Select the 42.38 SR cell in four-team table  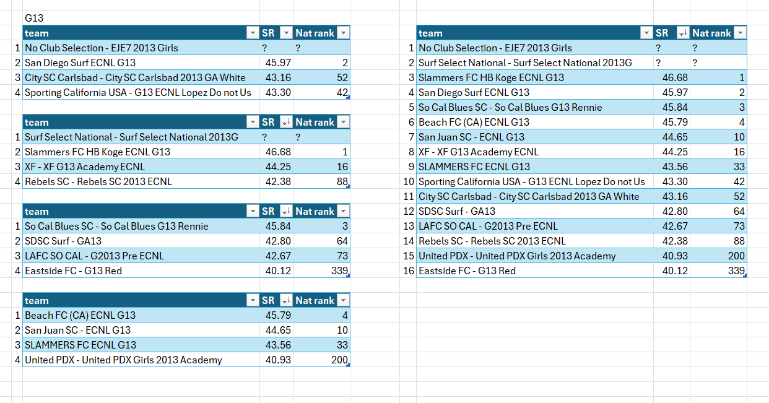tap(277, 182)
